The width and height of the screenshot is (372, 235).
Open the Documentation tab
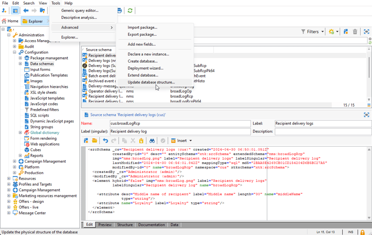151,225
